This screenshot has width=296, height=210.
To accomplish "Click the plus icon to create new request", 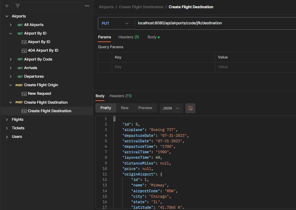I will point(8,5).
